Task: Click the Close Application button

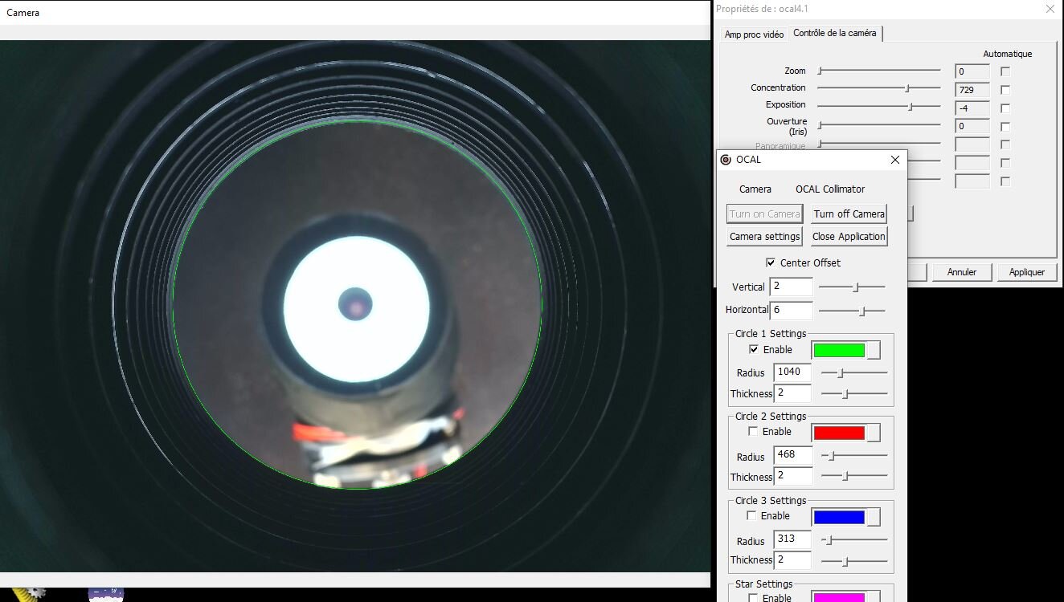Action: click(849, 236)
